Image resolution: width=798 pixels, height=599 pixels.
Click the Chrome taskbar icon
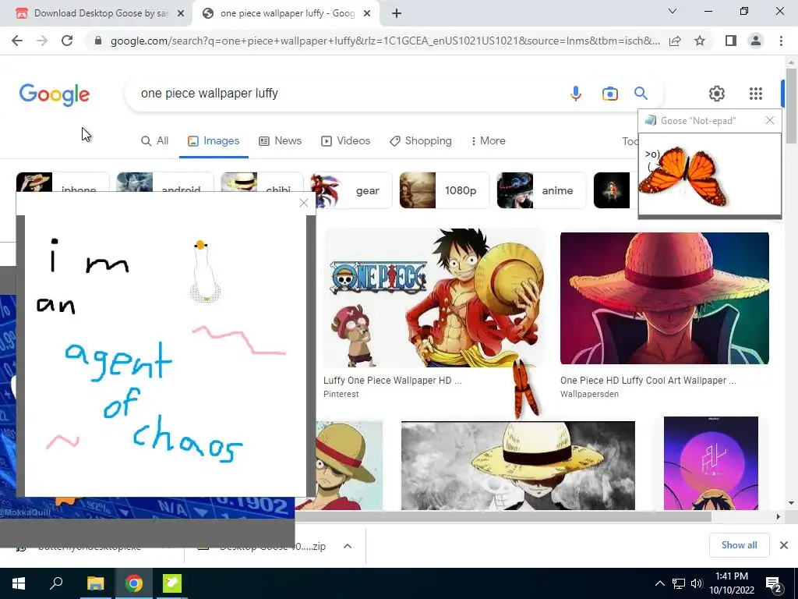pos(134,583)
